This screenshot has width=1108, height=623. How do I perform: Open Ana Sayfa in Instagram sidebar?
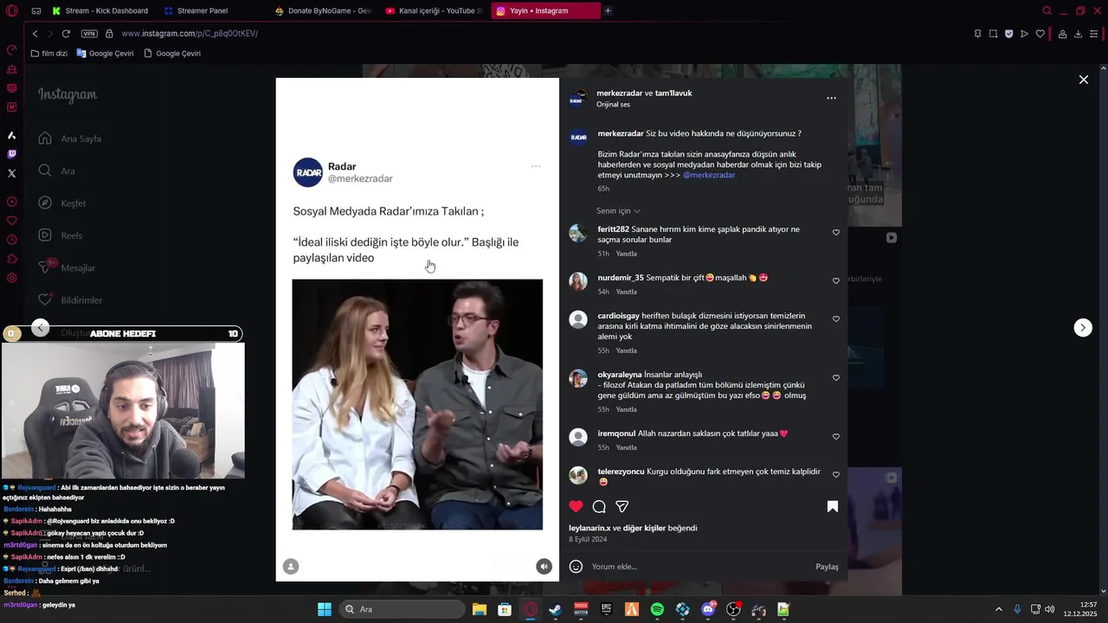click(x=69, y=138)
